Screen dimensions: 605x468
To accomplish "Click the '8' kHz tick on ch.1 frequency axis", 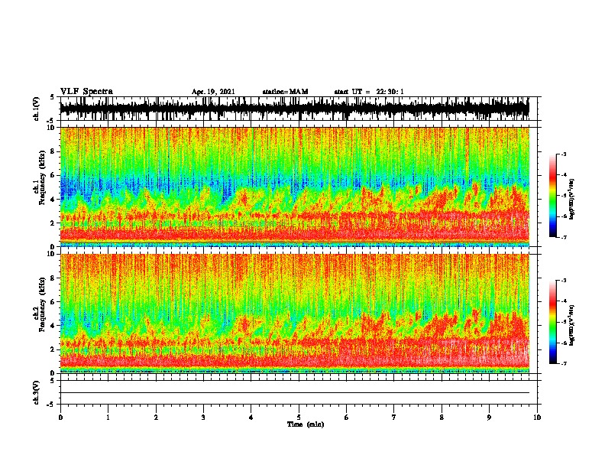I will click(53, 151).
